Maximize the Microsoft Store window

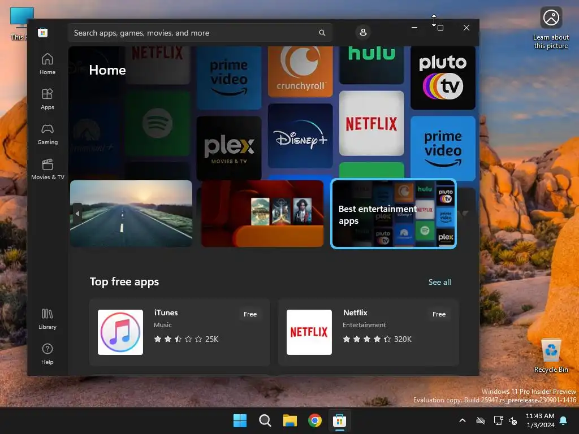pos(440,28)
